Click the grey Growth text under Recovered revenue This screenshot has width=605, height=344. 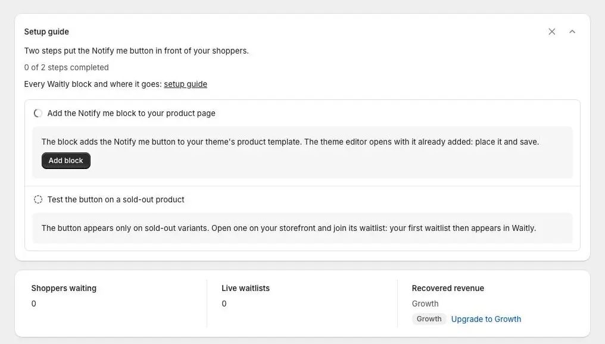[425, 304]
